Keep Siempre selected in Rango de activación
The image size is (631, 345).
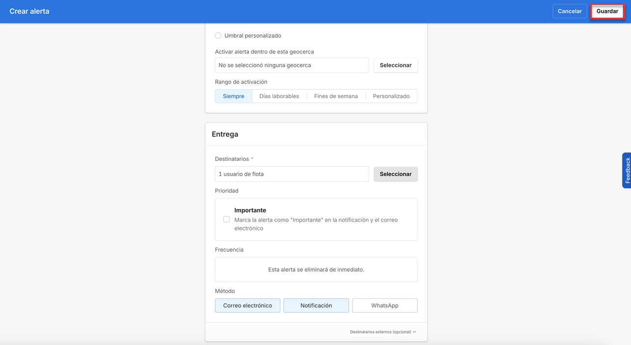pos(233,96)
